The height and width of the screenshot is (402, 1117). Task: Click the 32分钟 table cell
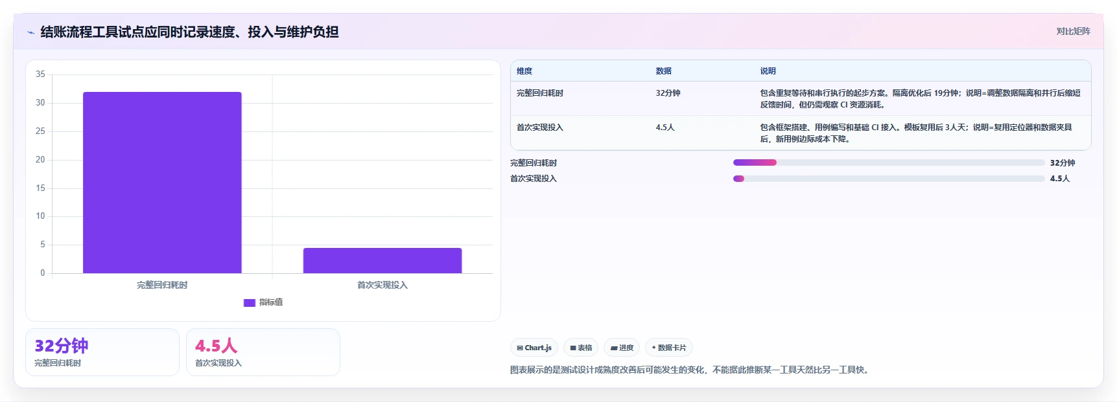(x=668, y=93)
